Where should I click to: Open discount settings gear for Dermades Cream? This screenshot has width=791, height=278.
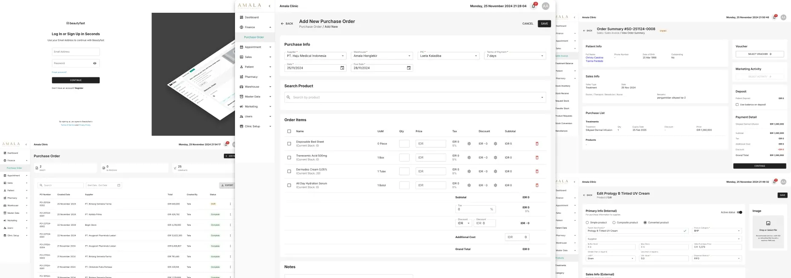coord(496,171)
